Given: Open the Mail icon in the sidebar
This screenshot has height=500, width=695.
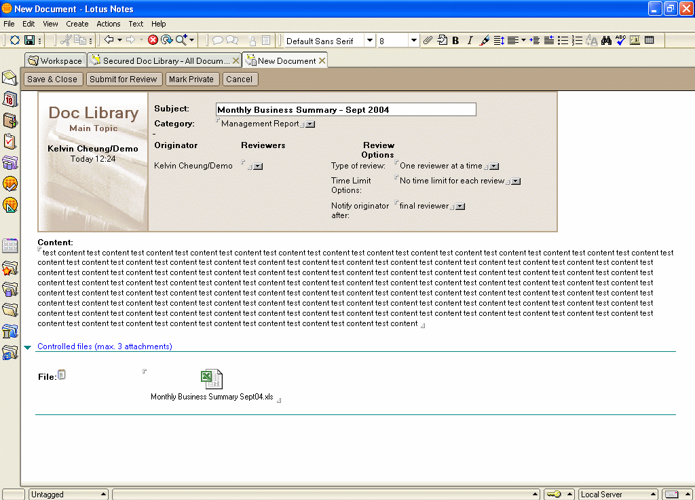Looking at the screenshot, I should click(x=10, y=77).
